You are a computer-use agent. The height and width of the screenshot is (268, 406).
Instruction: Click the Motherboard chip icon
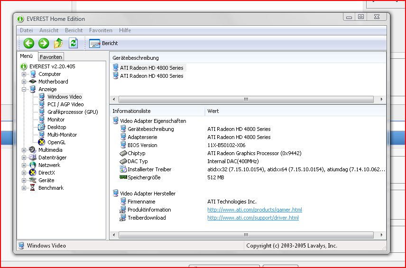click(x=33, y=82)
